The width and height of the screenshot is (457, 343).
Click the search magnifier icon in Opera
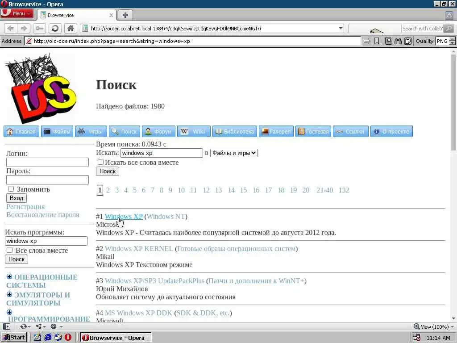tap(449, 28)
